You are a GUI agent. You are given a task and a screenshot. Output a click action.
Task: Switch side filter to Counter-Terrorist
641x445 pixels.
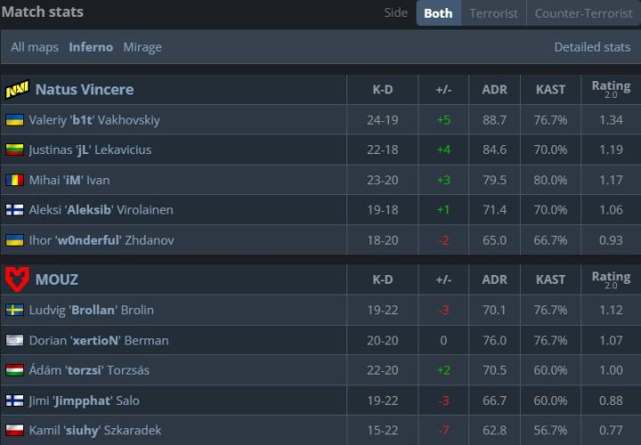point(582,13)
